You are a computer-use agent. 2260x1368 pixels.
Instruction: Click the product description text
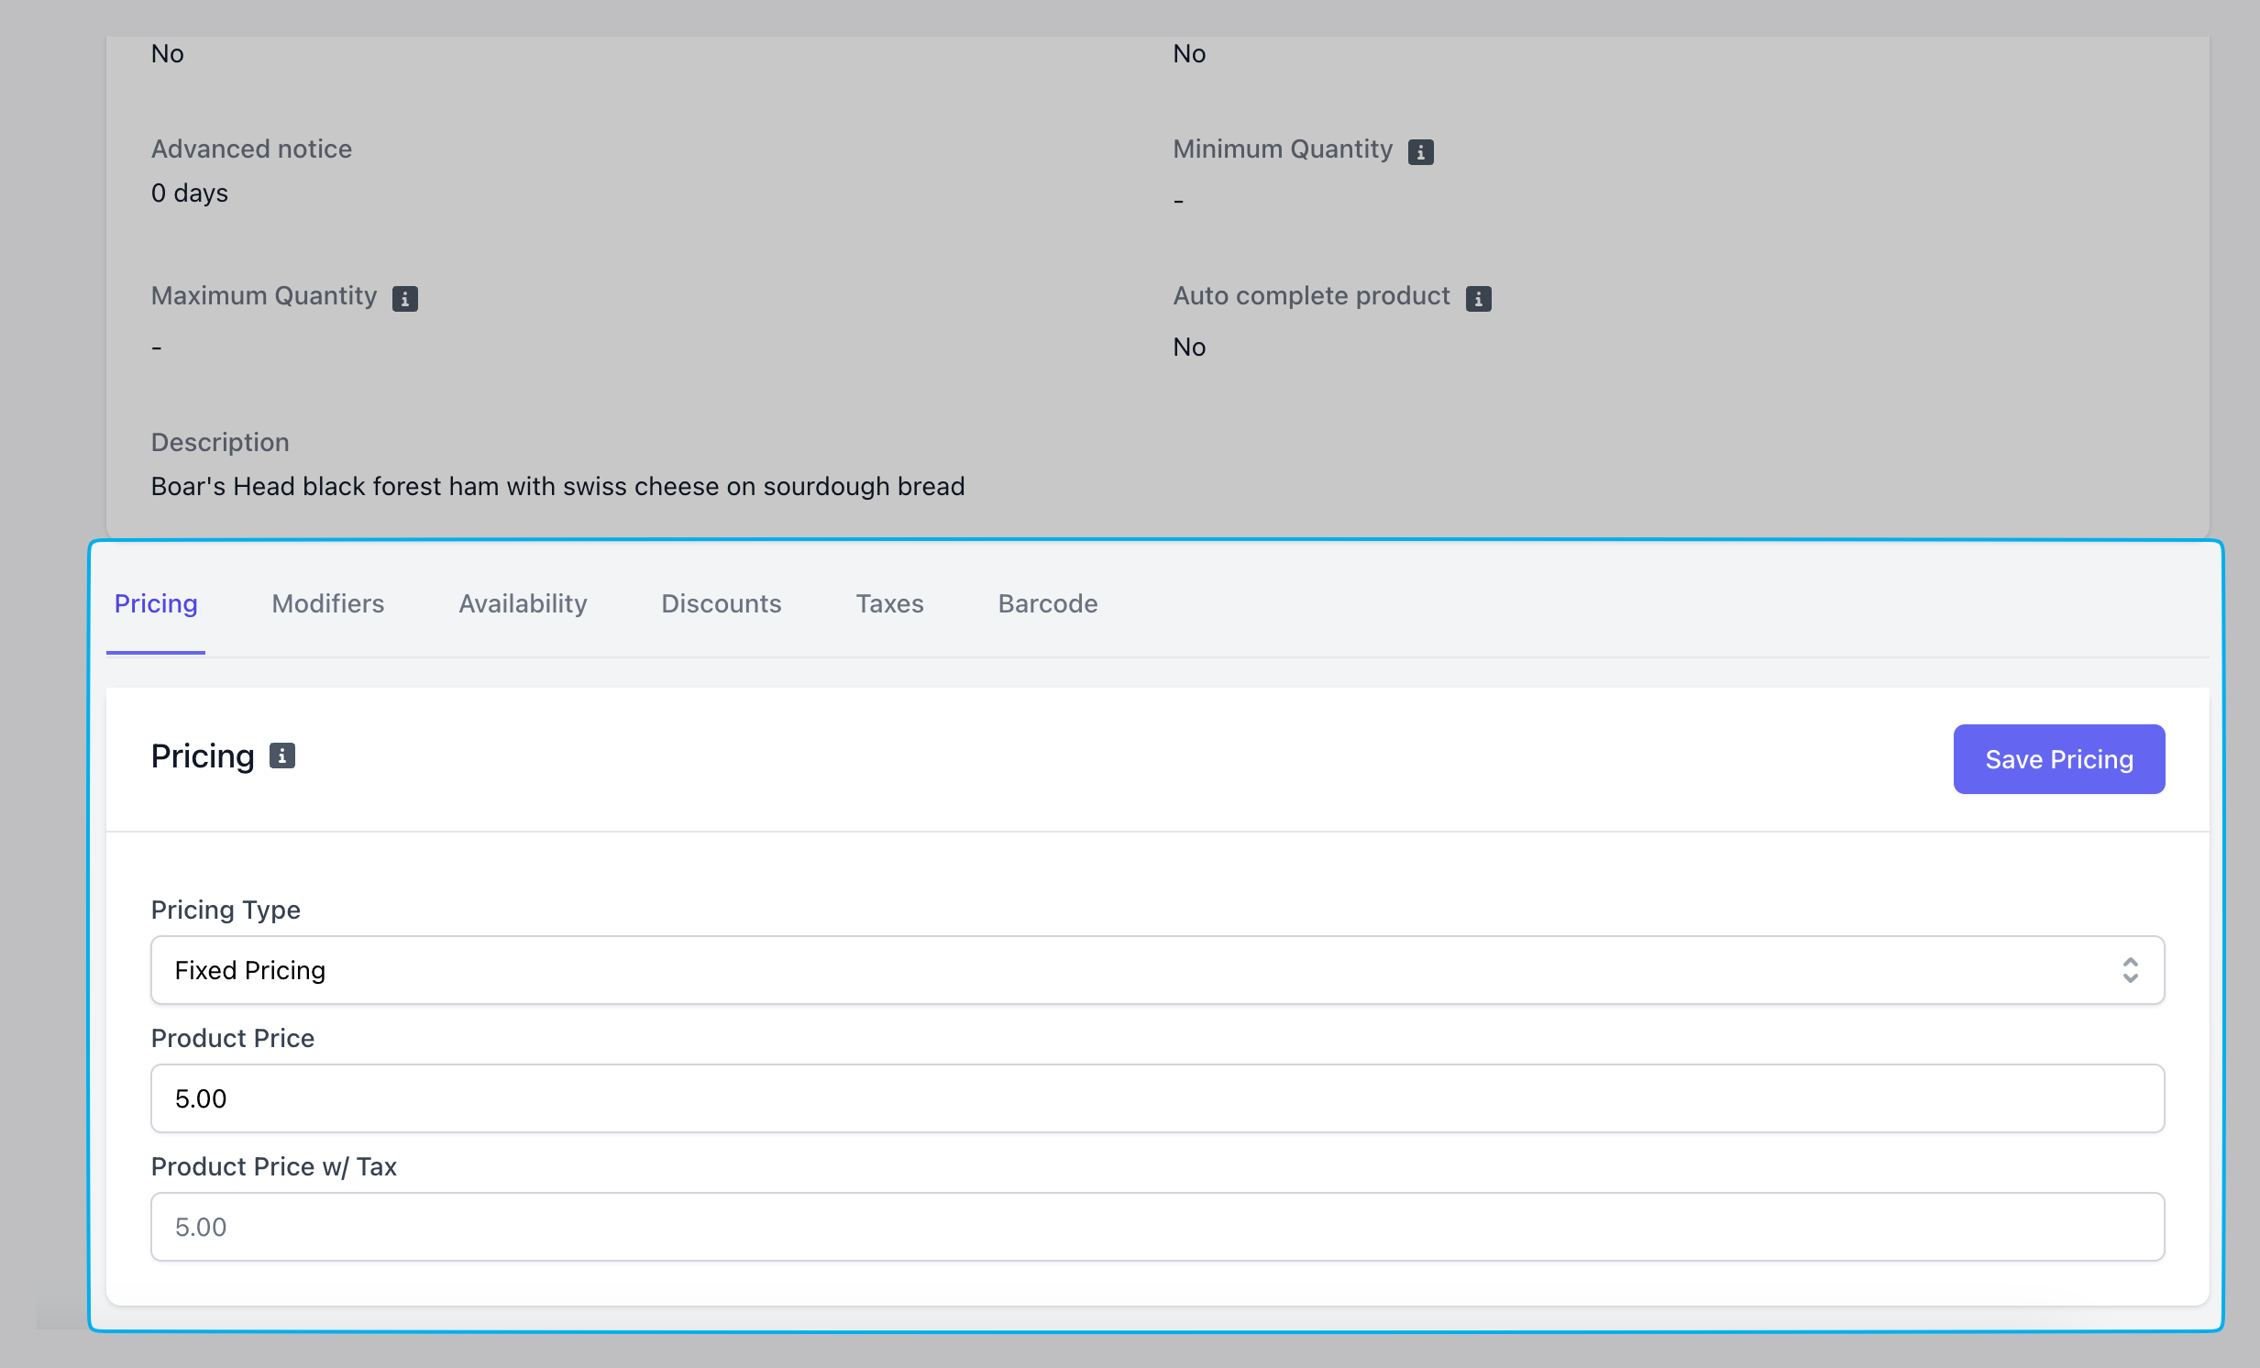(557, 486)
